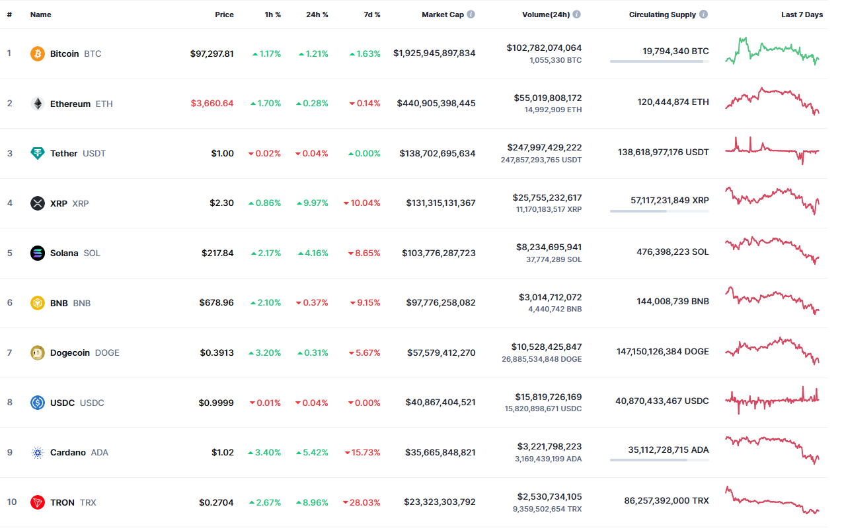Click the Bitcoin orange logo icon
Image resolution: width=842 pixels, height=532 pixels.
click(x=38, y=53)
